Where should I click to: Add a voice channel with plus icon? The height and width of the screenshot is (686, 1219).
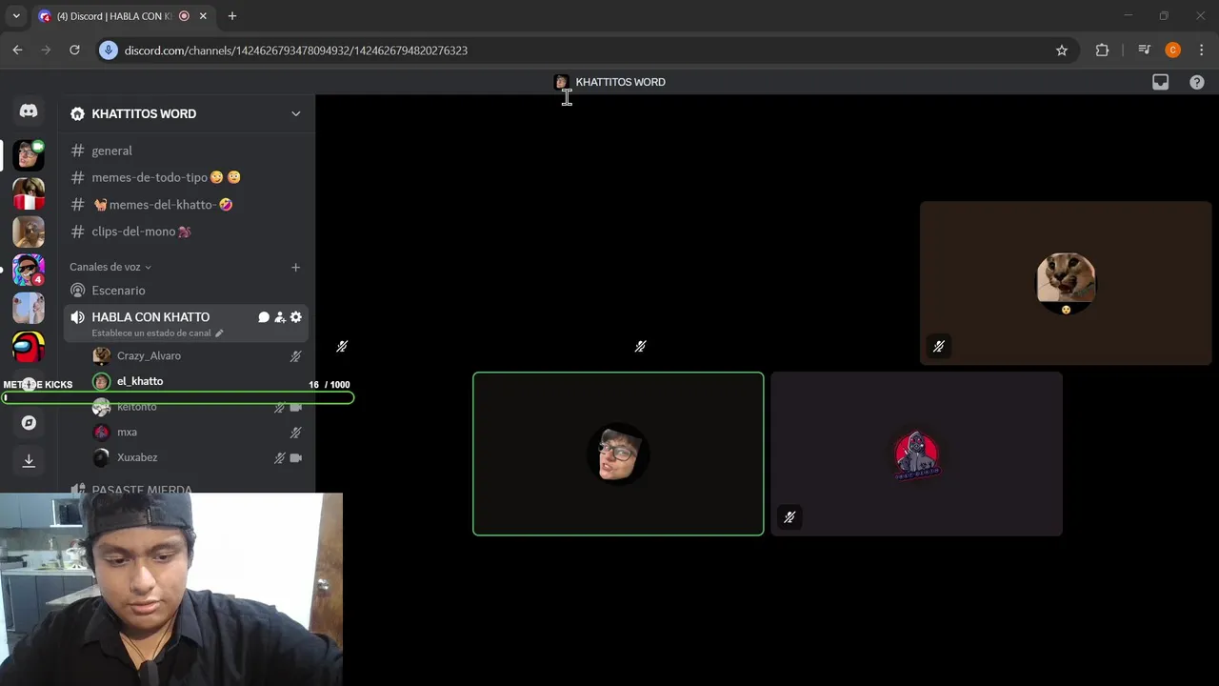click(x=295, y=267)
